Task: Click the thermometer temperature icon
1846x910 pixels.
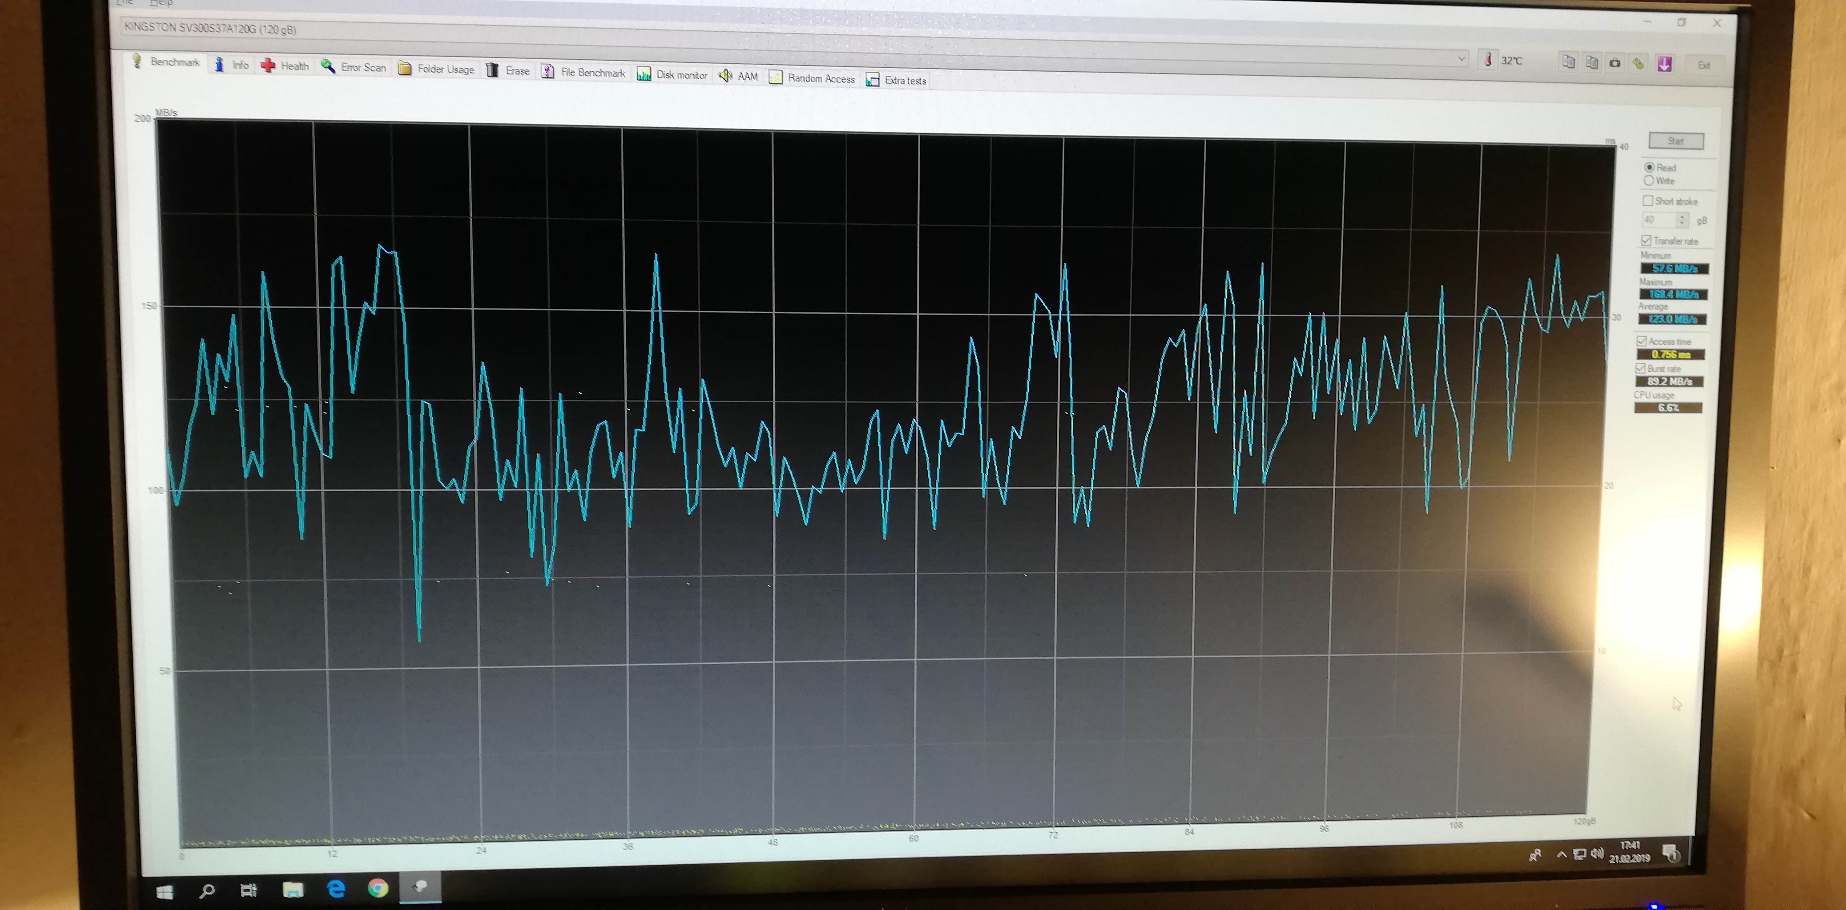Action: click(1488, 59)
